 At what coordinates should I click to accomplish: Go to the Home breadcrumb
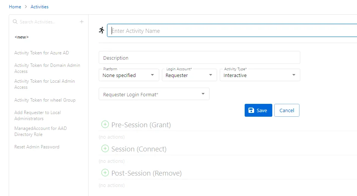(x=15, y=7)
